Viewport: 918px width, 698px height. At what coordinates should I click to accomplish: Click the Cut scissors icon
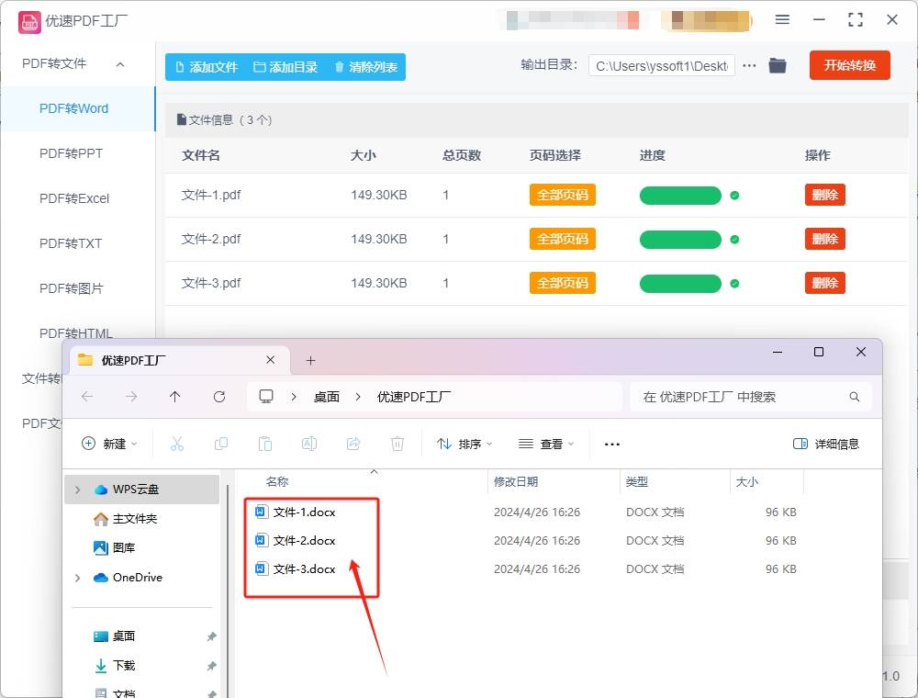coord(177,444)
